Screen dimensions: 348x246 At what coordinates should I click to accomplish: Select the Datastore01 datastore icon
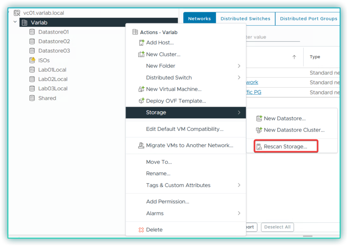32,32
